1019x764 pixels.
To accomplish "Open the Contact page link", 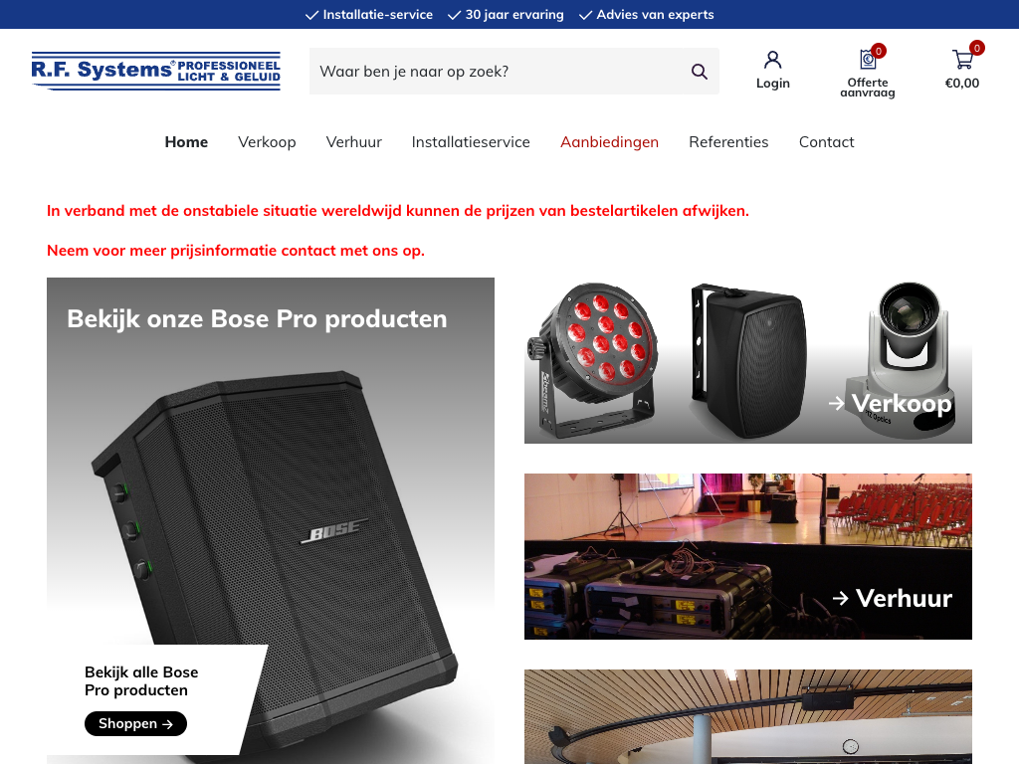I will click(827, 142).
